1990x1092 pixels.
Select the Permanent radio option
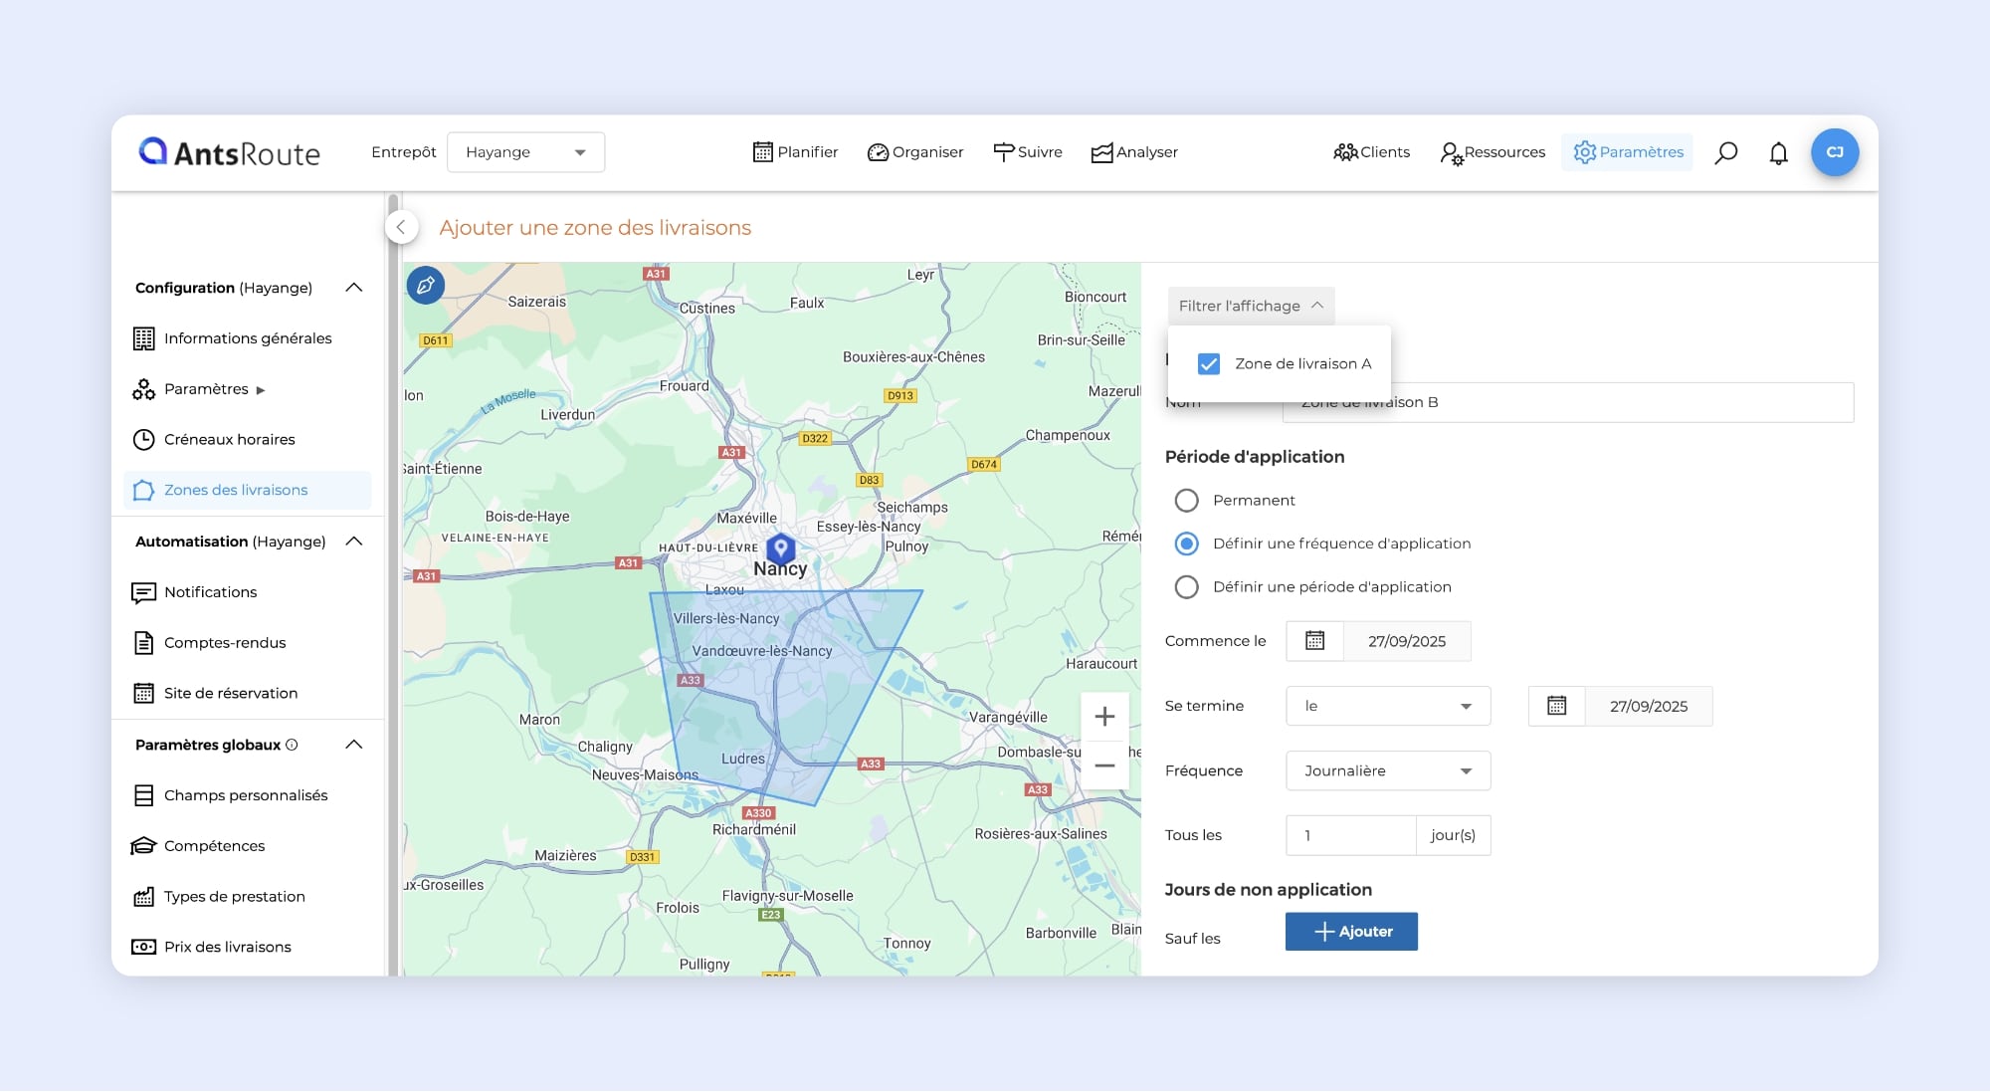click(1186, 501)
